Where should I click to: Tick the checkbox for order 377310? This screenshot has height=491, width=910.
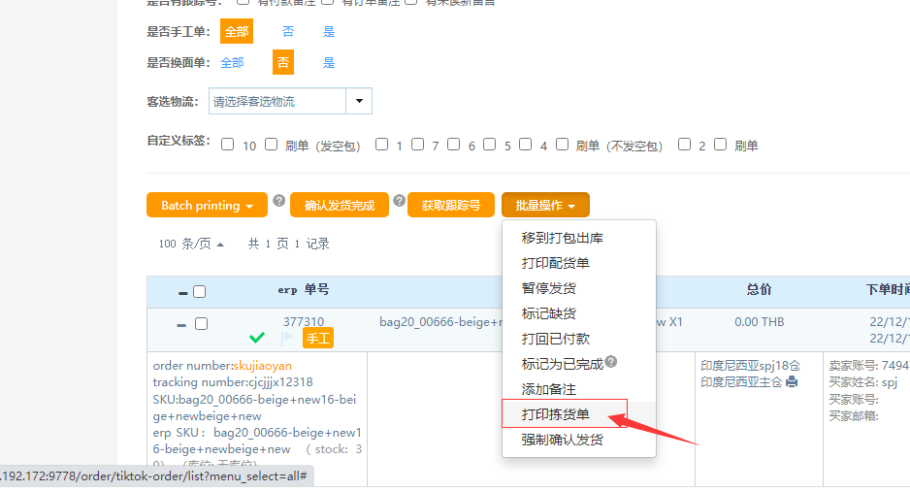tap(201, 323)
